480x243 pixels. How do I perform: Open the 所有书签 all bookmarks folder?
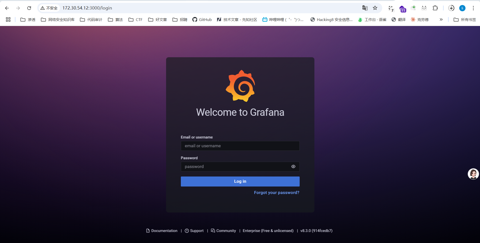coord(465,19)
